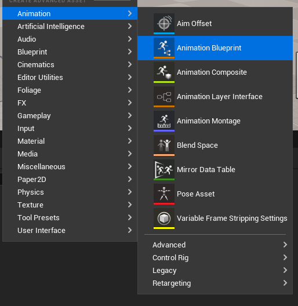
Task: Click the Animation Layer Interface node icon
Action: (164, 97)
